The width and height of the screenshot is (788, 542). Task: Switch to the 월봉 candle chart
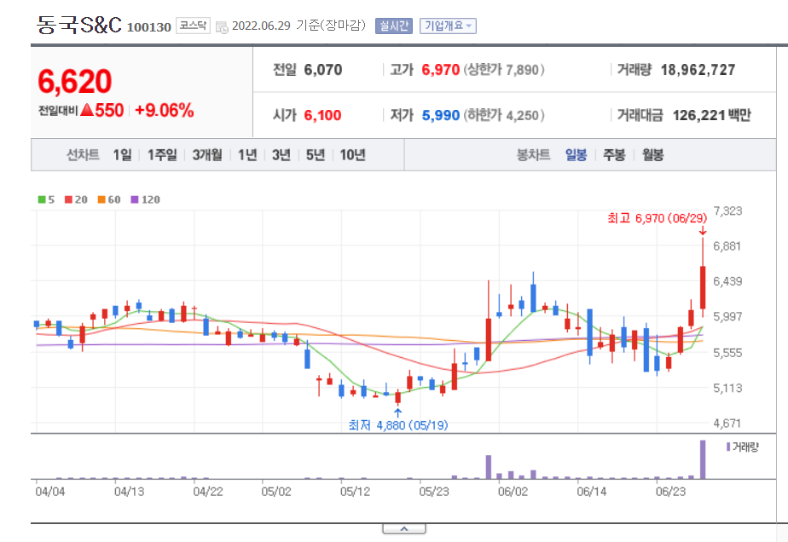point(652,155)
